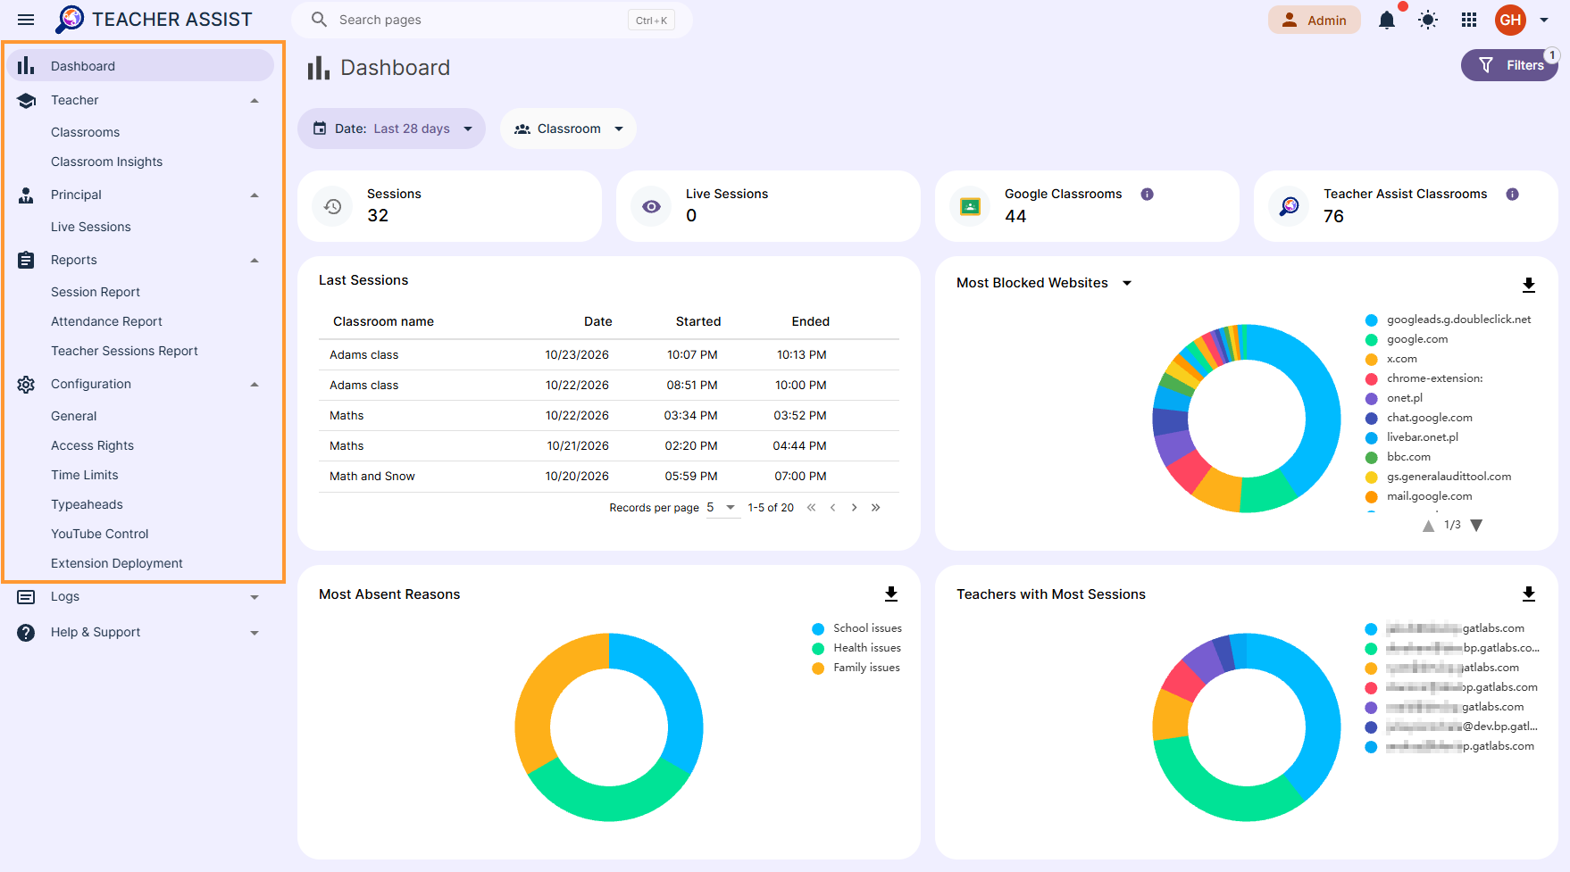This screenshot has height=872, width=1570.
Task: Click the Live Sessions eye icon
Action: click(651, 206)
